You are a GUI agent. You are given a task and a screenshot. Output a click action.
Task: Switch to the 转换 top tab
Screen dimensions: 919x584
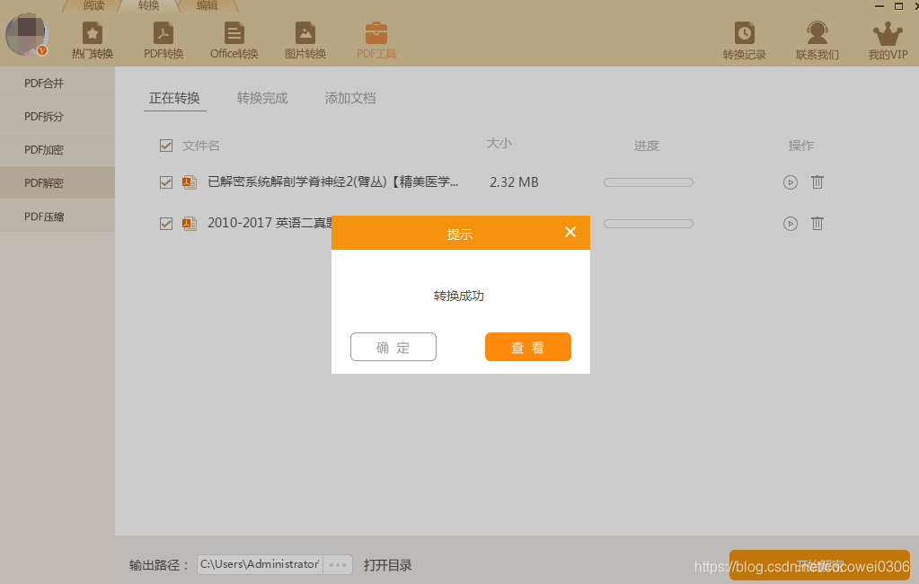click(x=148, y=6)
